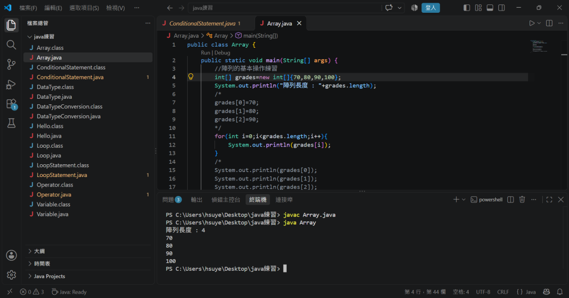Open terminal panel more actions
Screen dimensions: 569x298
tap(534, 199)
